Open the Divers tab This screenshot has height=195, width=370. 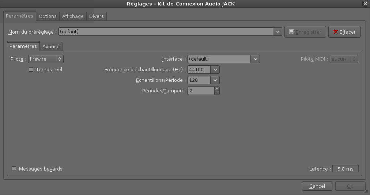(96, 16)
